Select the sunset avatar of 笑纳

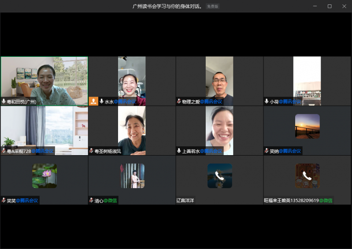click(307, 126)
